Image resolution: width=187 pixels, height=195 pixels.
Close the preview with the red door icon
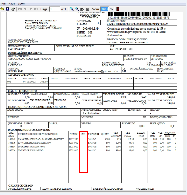[118, 9]
